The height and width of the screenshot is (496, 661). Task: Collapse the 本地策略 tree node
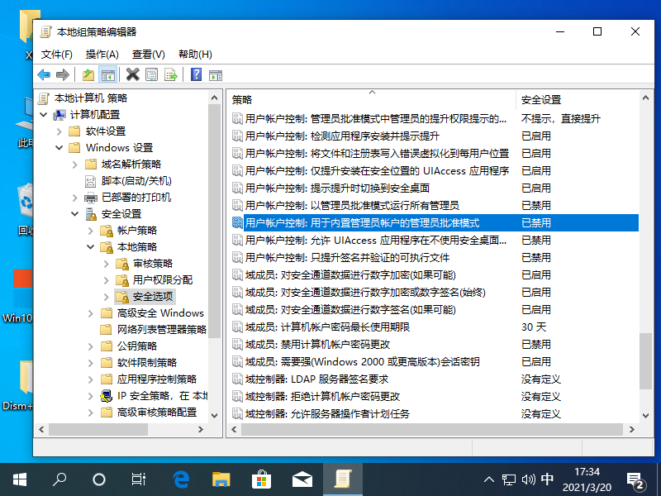tap(91, 246)
